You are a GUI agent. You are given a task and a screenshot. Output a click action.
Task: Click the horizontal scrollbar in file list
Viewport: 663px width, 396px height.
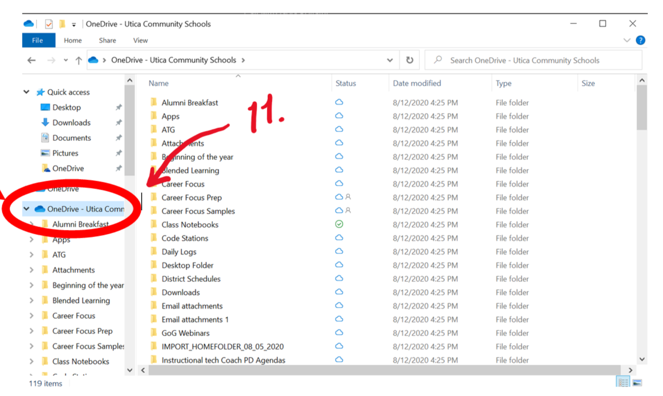380,370
